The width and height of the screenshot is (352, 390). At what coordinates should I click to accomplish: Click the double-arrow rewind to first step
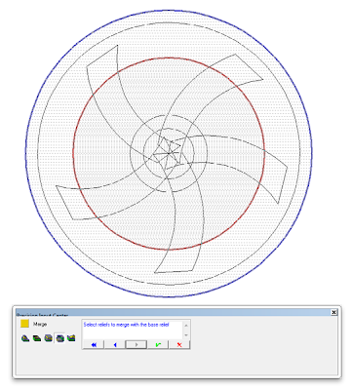[x=94, y=345]
